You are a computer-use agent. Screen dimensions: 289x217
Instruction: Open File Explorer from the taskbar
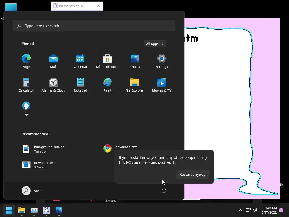tap(21, 210)
